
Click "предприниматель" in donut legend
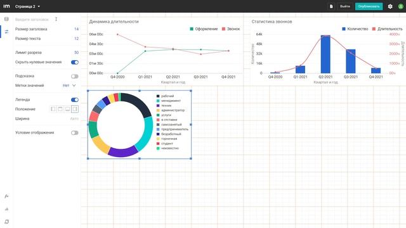point(173,129)
